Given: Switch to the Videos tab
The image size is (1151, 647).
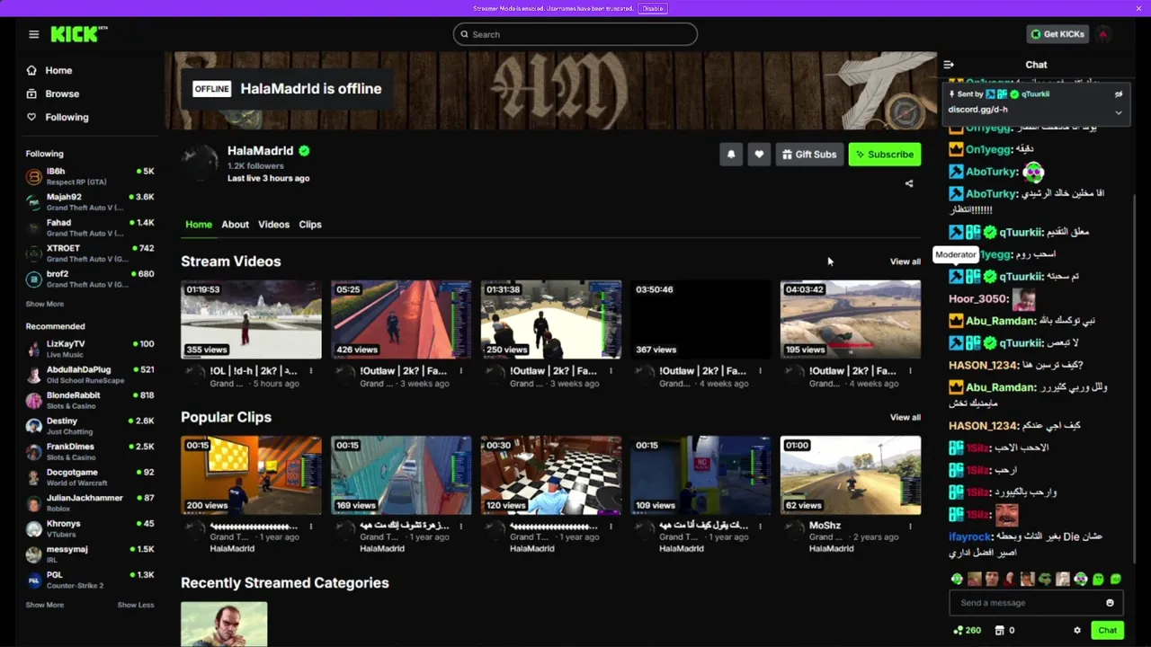Looking at the screenshot, I should 274,225.
